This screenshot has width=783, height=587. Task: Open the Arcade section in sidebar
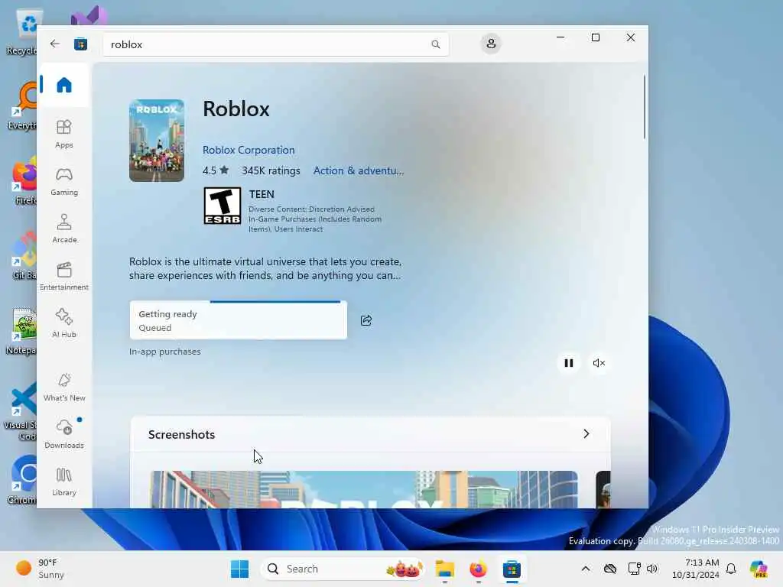64,229
